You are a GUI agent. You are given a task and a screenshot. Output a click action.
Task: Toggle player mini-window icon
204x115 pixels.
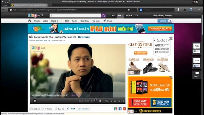(119, 101)
